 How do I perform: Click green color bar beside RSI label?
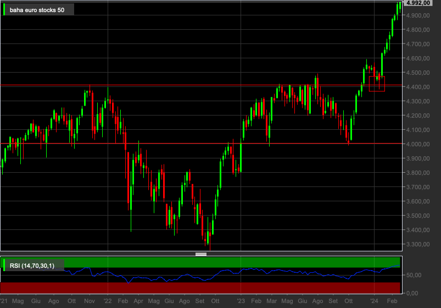tap(4, 266)
